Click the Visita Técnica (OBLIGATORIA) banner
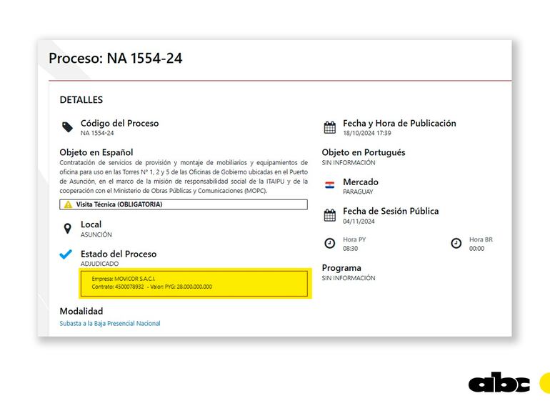Image resolution: width=550 pixels, height=416 pixels. [184, 204]
